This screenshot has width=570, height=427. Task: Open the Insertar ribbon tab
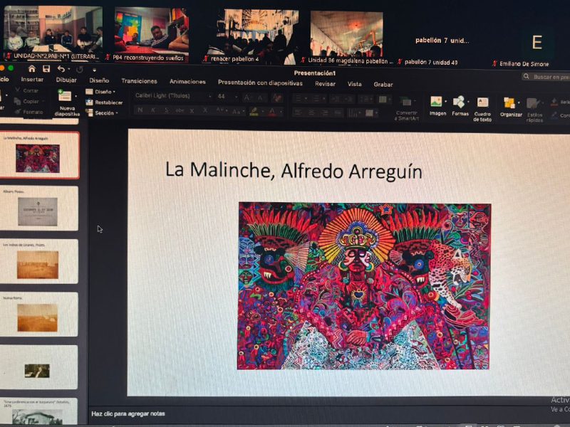[32, 80]
